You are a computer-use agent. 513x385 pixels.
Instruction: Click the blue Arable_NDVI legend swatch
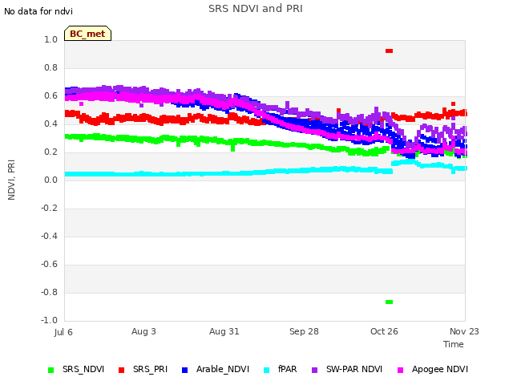point(184,370)
